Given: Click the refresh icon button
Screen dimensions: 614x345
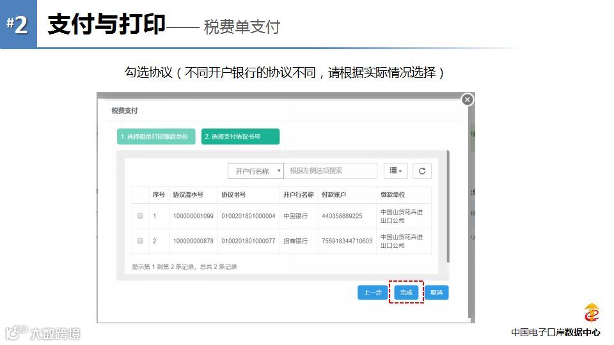Looking at the screenshot, I should (x=421, y=171).
